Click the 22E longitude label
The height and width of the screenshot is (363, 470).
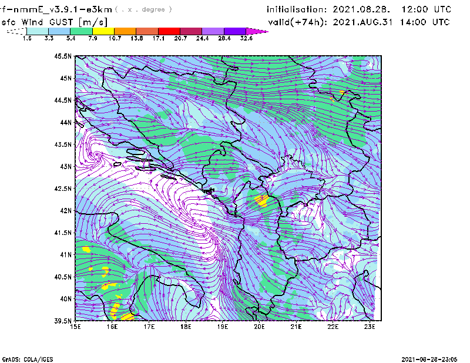click(x=333, y=327)
